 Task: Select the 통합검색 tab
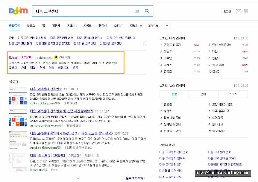(x=14, y=26)
